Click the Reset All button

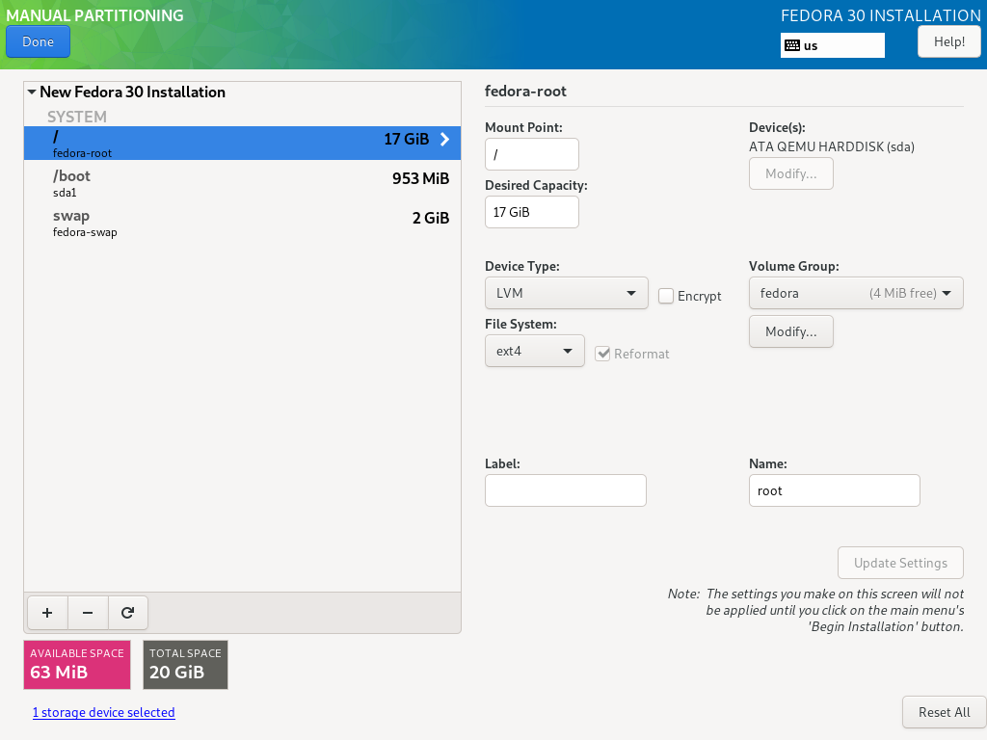click(x=945, y=712)
